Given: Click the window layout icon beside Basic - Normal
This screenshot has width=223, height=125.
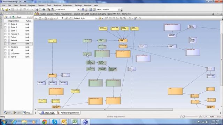Looking at the screenshot, I should (x=94, y=9).
